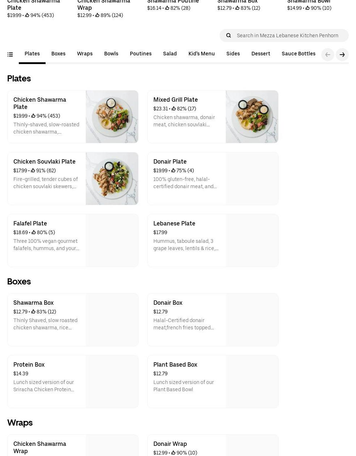This screenshot has height=456, width=356.
Task: Click thumbs-up icon on Falafel Plate
Action: coord(34,232)
